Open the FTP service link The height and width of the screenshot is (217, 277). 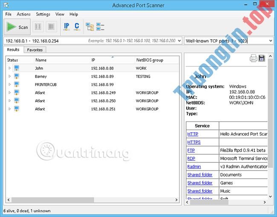click(191, 150)
